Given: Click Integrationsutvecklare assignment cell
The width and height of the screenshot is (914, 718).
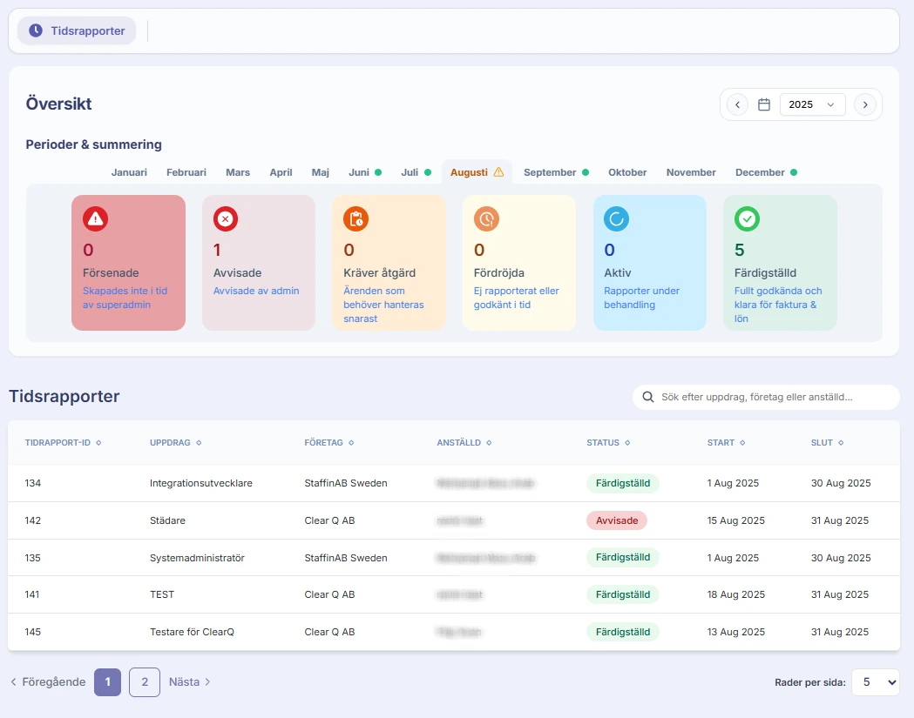Looking at the screenshot, I should pyautogui.click(x=200, y=483).
